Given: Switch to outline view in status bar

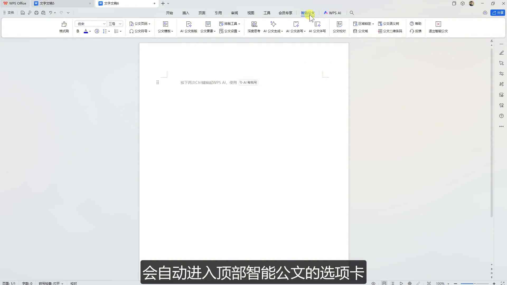Looking at the screenshot, I should pyautogui.click(x=392, y=283).
